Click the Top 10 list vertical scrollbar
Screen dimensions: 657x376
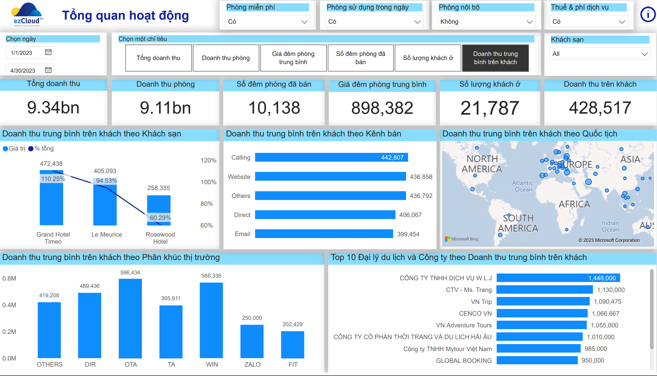(x=652, y=309)
